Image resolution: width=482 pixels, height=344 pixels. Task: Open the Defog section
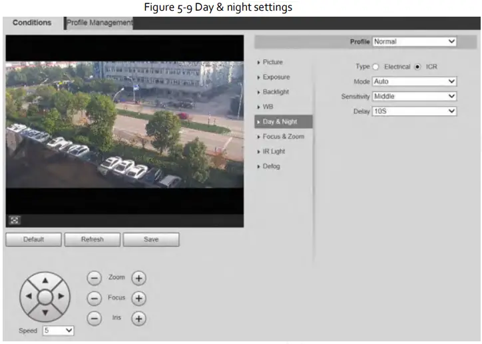[x=271, y=166]
